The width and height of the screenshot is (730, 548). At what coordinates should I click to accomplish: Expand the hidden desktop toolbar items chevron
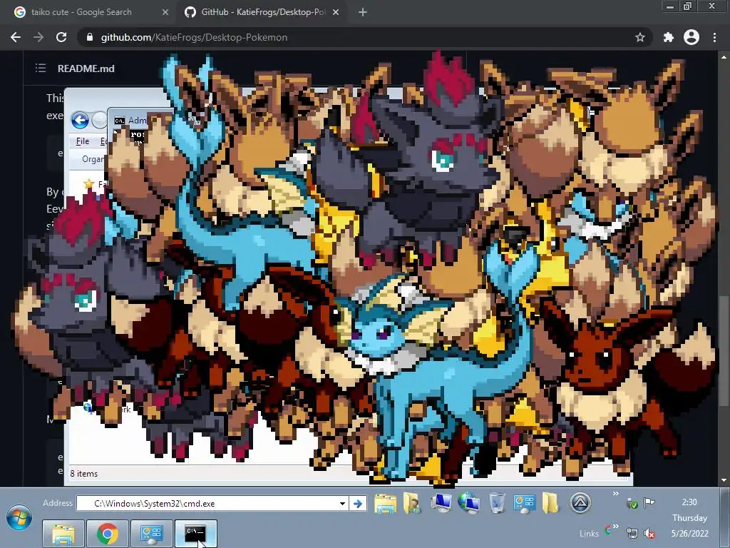coord(615,494)
